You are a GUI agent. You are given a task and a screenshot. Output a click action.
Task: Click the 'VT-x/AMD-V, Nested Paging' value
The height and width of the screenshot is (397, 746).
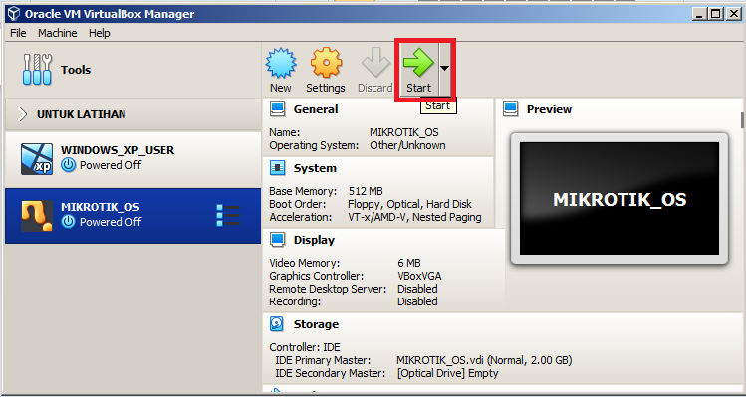point(414,217)
